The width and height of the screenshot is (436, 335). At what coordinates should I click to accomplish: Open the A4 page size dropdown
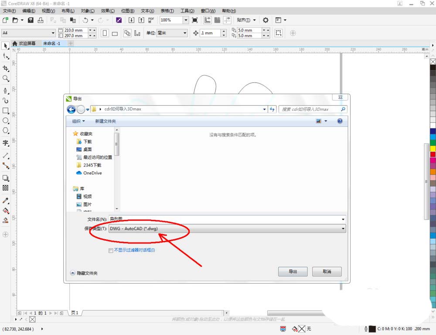53,33
